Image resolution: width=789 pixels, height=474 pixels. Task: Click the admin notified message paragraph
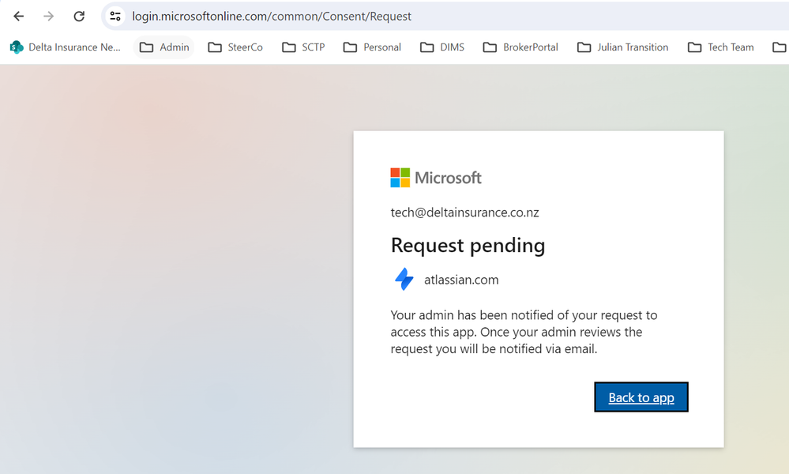(524, 332)
